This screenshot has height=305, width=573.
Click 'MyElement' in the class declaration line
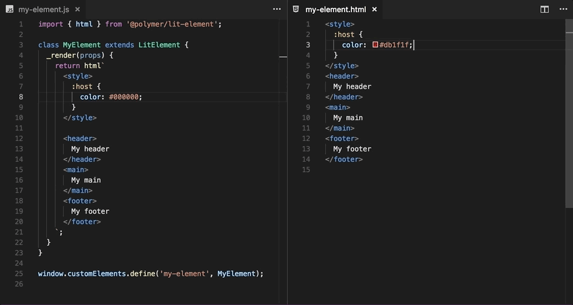[x=82, y=45]
